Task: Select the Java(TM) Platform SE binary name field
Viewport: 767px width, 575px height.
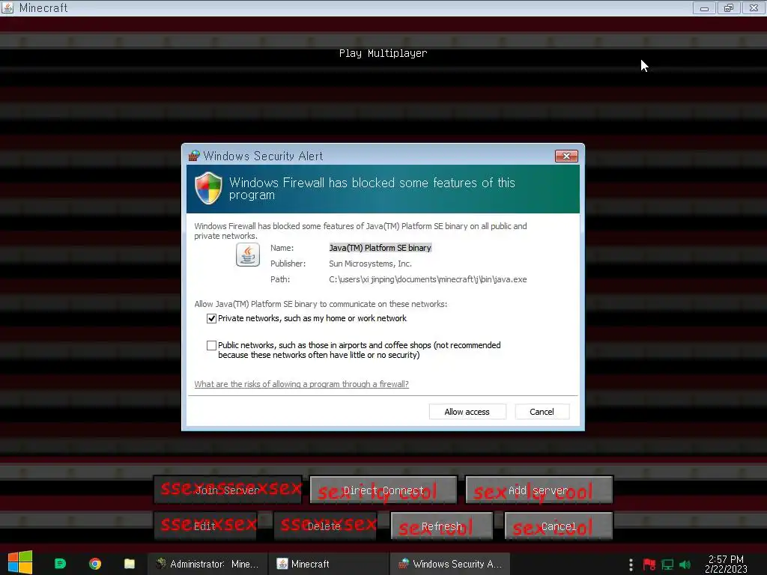Action: tap(380, 248)
